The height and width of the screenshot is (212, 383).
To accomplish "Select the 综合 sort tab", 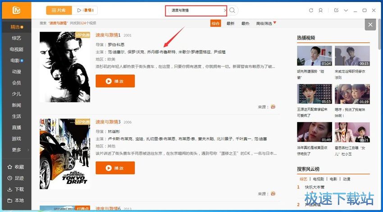I will (x=215, y=23).
